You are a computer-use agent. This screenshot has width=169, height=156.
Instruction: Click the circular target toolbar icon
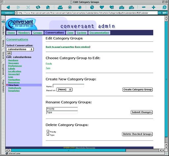(x=70, y=7)
